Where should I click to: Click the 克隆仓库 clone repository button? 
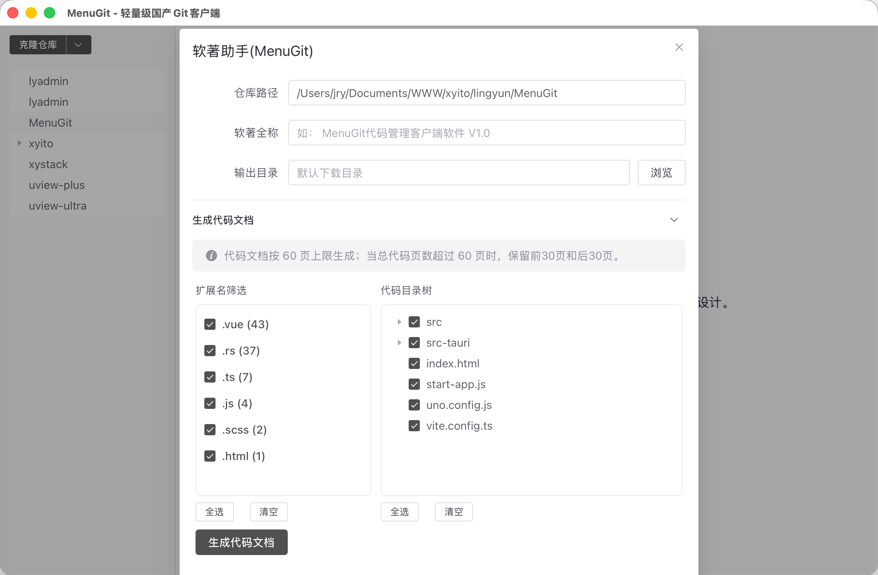pos(38,45)
